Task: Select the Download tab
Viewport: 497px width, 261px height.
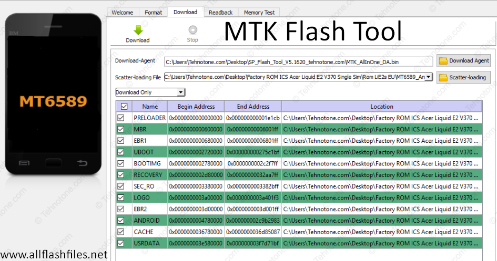Action: [186, 12]
